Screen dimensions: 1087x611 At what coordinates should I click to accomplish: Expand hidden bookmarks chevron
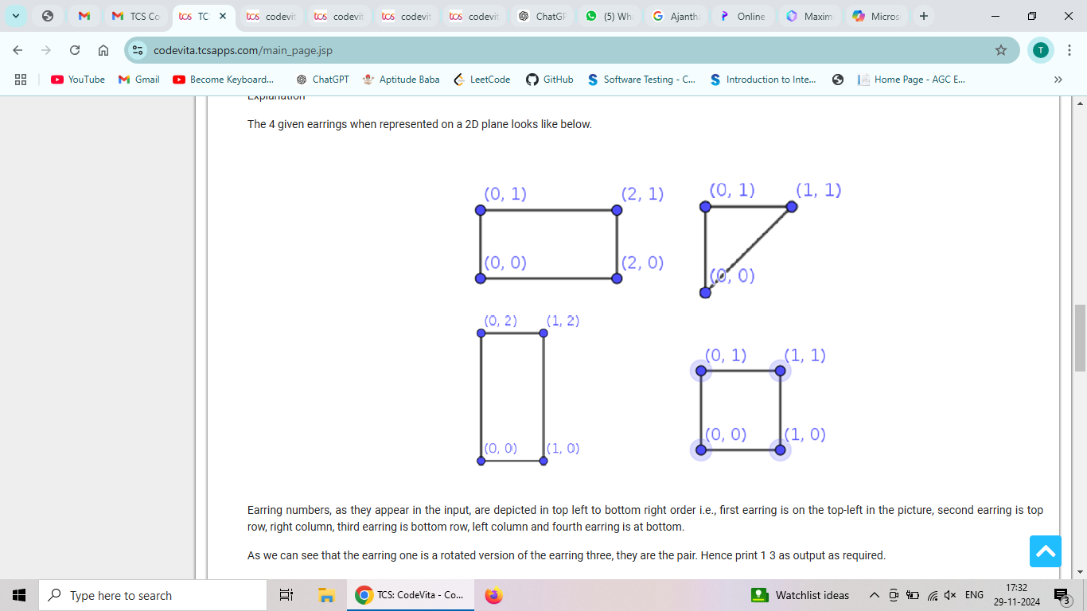click(1058, 80)
